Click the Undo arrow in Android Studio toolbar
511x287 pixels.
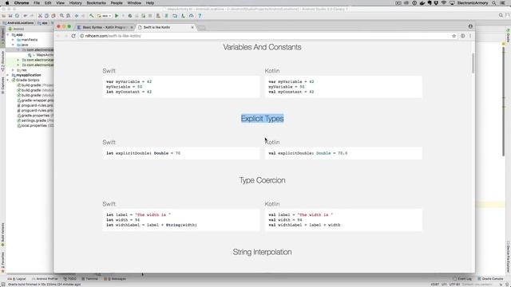pos(25,16)
